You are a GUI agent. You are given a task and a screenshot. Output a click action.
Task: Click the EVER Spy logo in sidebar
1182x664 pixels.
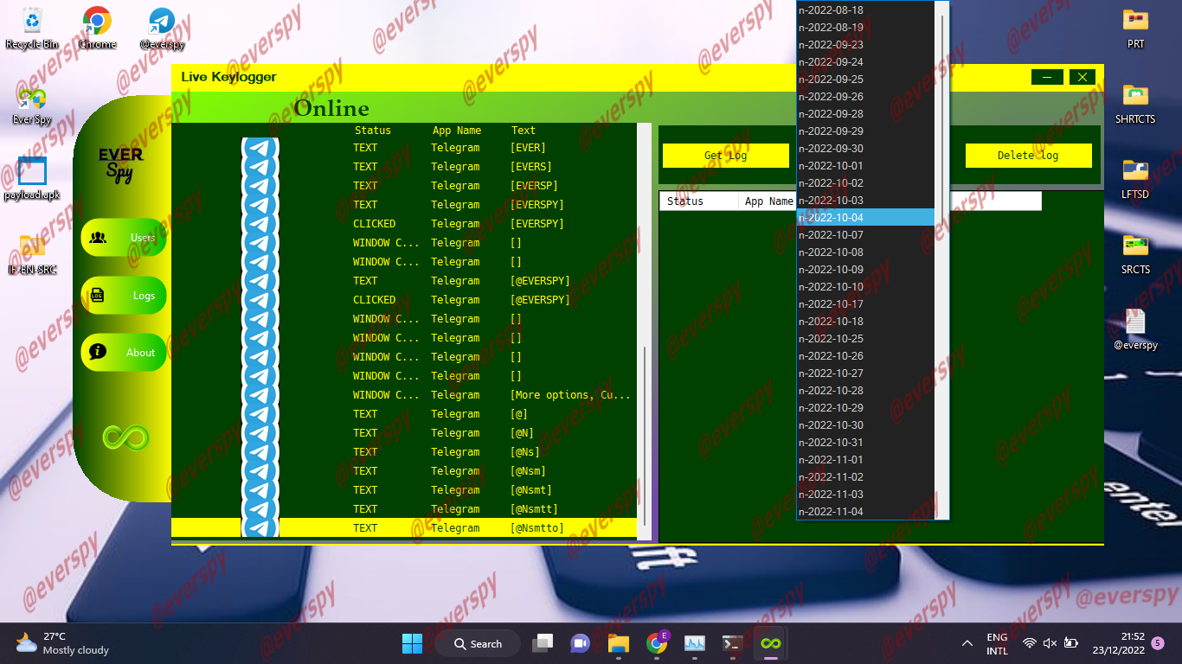click(120, 164)
